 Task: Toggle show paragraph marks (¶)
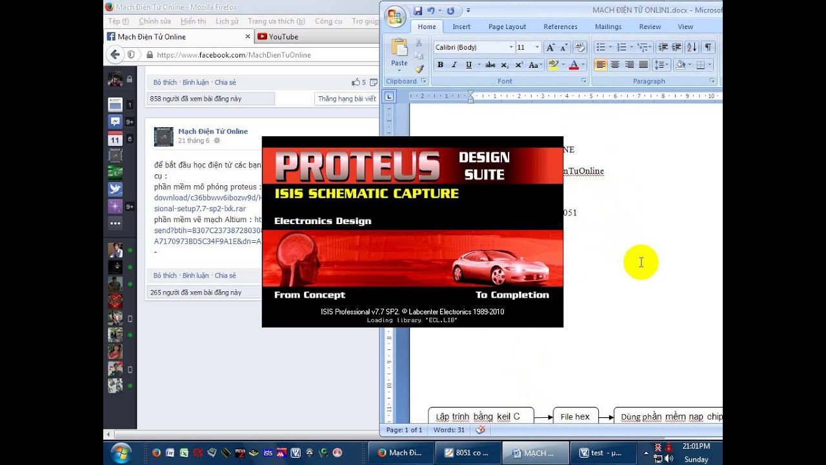(709, 47)
